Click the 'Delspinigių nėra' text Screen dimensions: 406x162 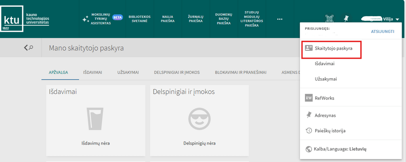tap(199, 143)
